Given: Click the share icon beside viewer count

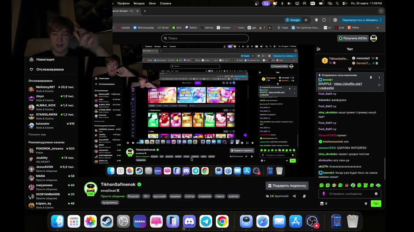Looking at the screenshot, I should [x=294, y=196].
